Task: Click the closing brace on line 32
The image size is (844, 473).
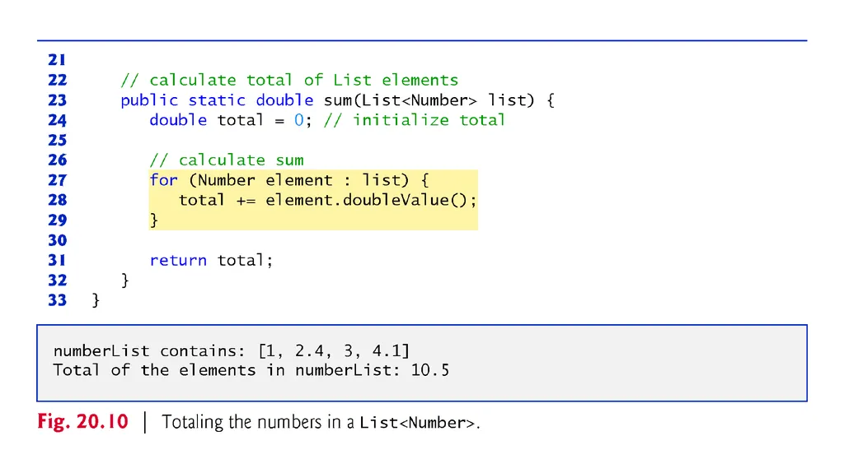Action: [125, 281]
